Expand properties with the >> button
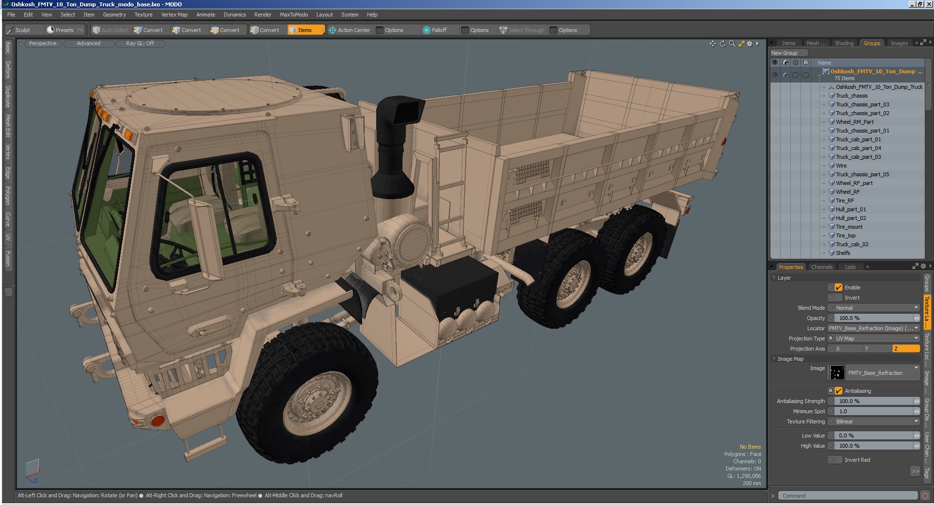This screenshot has height=505, width=934. click(x=915, y=471)
